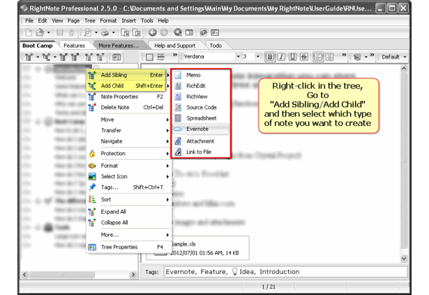Click the Print Preview magnifier page icon
429x295 pixels.
click(87, 33)
